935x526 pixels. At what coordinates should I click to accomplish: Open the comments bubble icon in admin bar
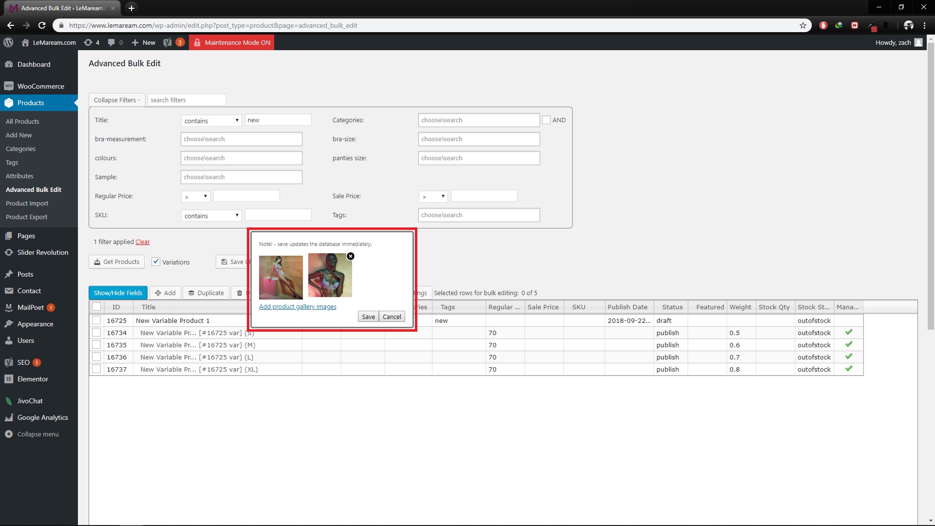[115, 42]
